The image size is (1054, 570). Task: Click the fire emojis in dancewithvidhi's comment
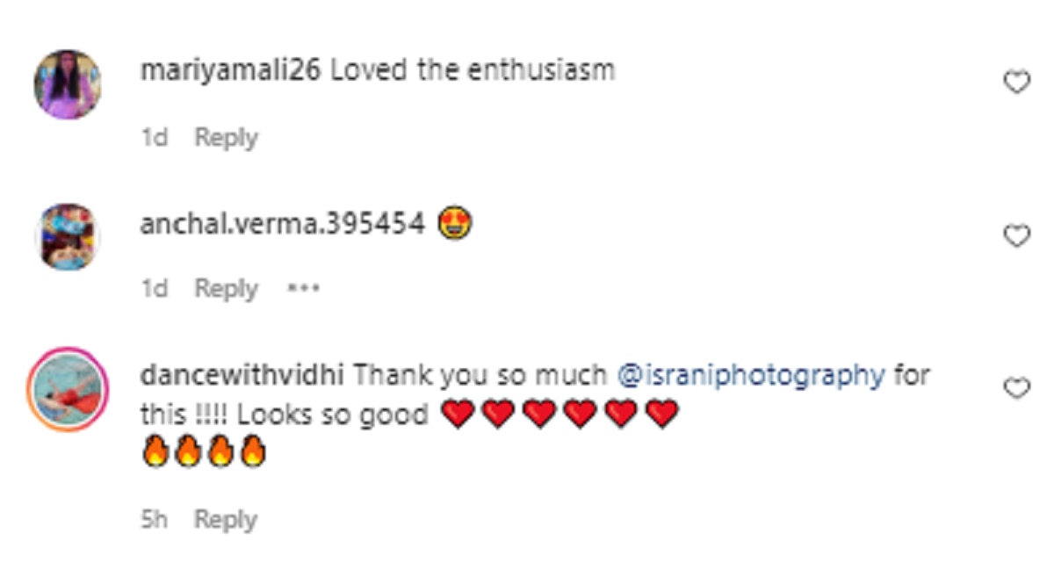[203, 453]
